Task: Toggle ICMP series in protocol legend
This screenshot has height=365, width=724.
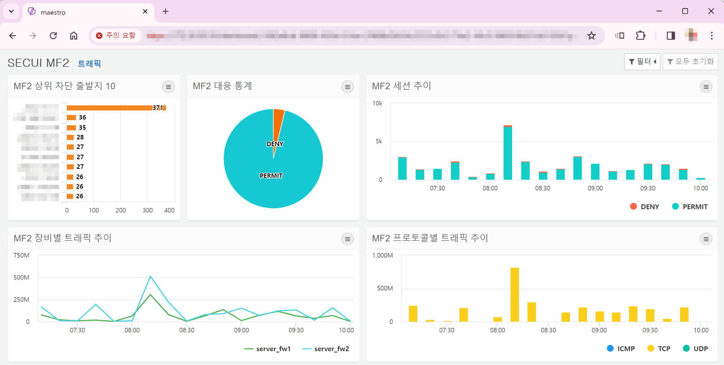Action: [x=621, y=348]
